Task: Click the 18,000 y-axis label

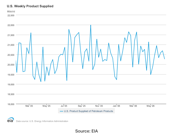Action: [x=11, y=104]
